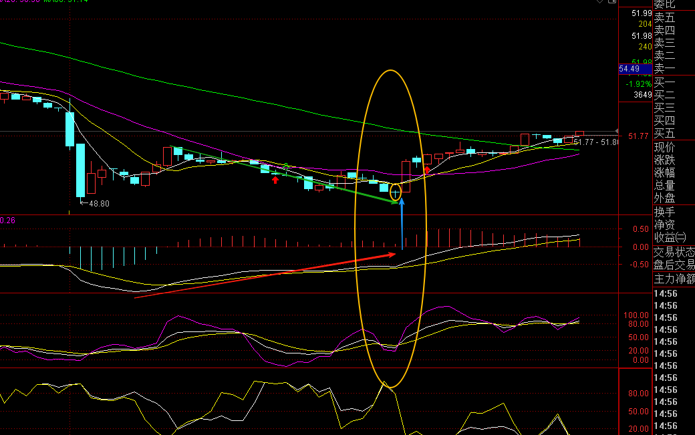Click the magenta 0.26 indicator value
This screenshot has width=695, height=435.
click(7, 220)
